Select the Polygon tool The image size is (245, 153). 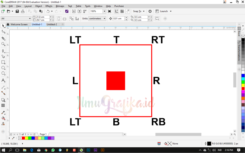[3, 73]
